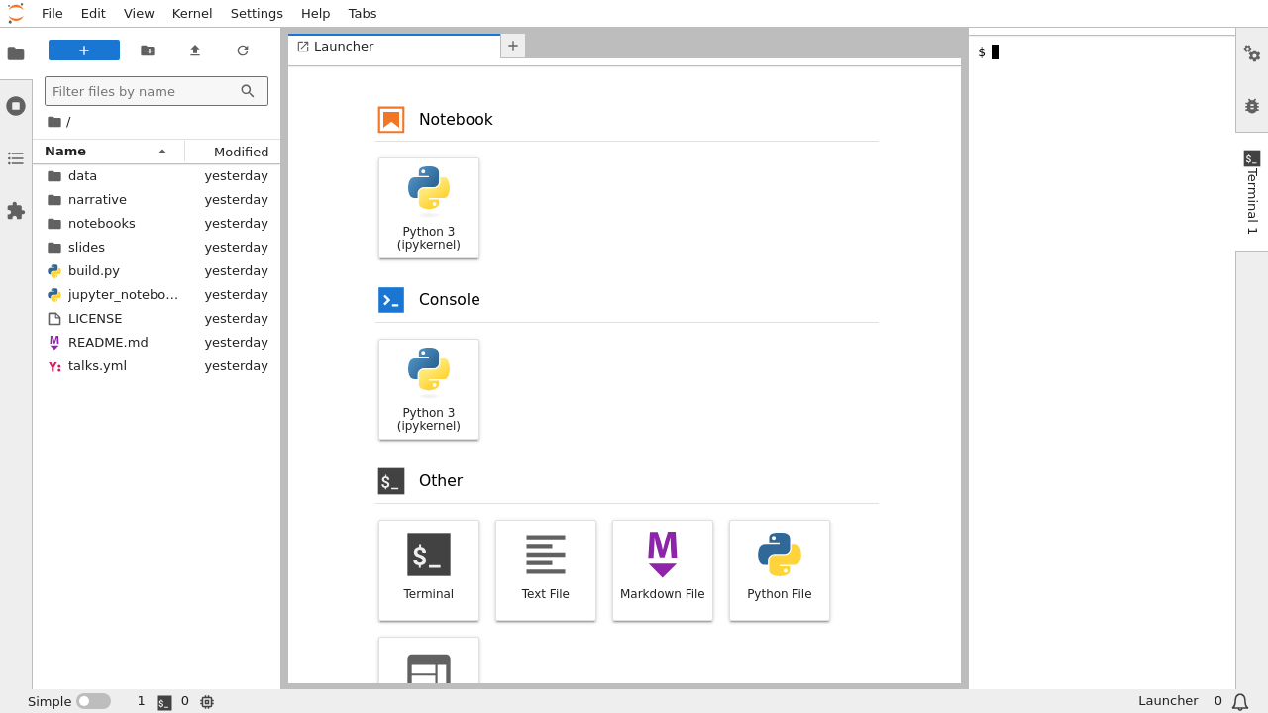Image resolution: width=1268 pixels, height=713 pixels.
Task: Open the Kernel menu
Action: tap(192, 14)
